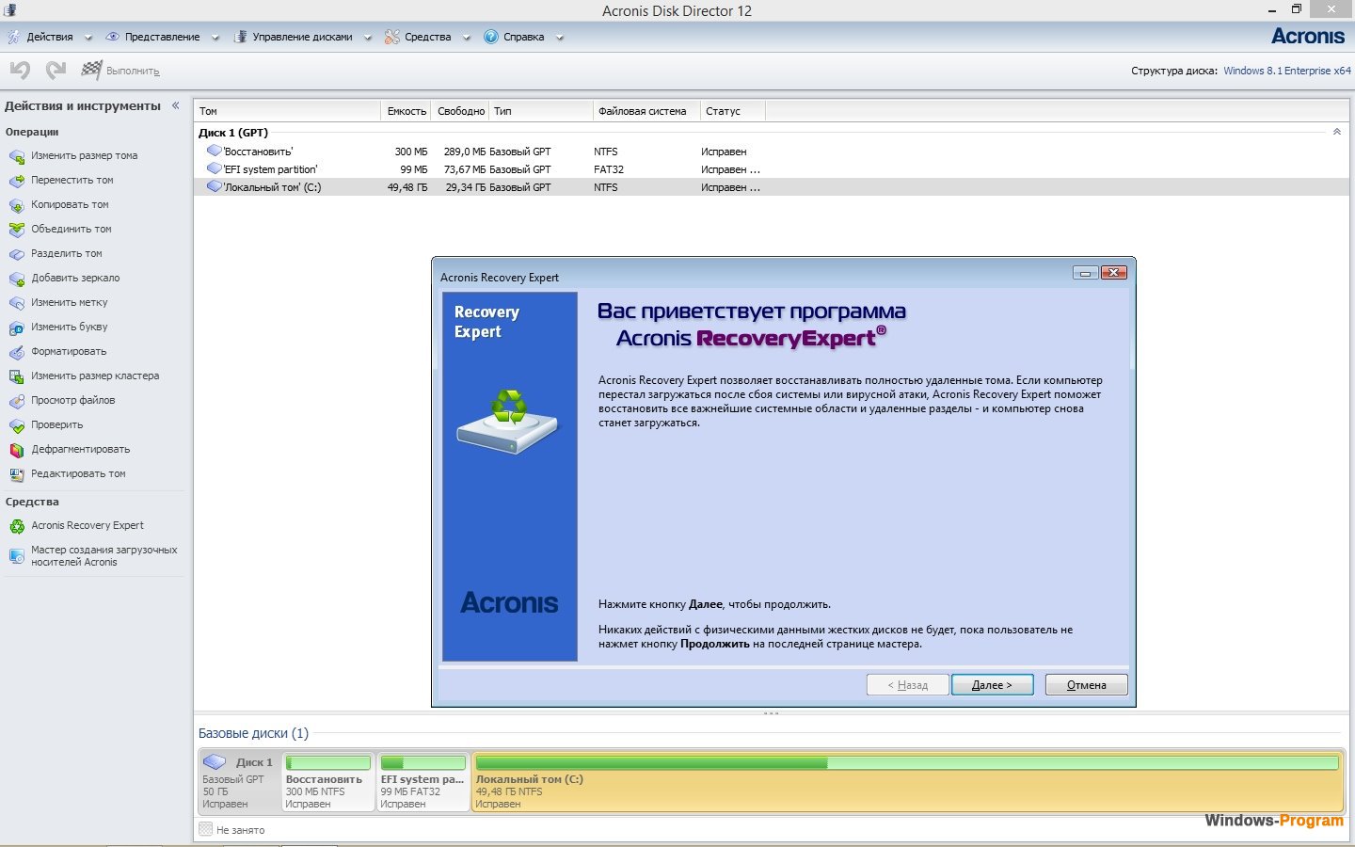Open the Действия menu
This screenshot has width=1355, height=847.
50,37
